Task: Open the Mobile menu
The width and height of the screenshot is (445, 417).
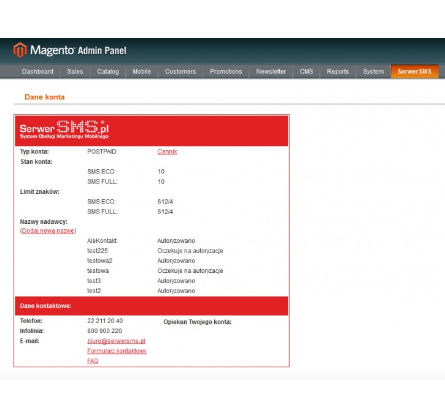Action: (x=142, y=71)
